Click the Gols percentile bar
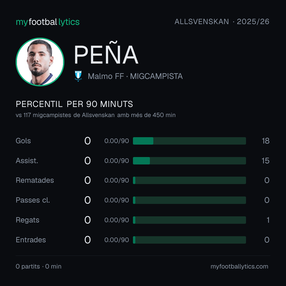The width and height of the screenshot is (286, 286). click(189, 141)
